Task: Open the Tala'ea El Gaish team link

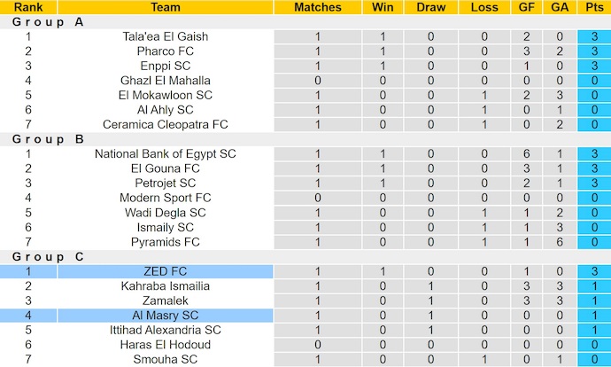Action: [x=165, y=37]
